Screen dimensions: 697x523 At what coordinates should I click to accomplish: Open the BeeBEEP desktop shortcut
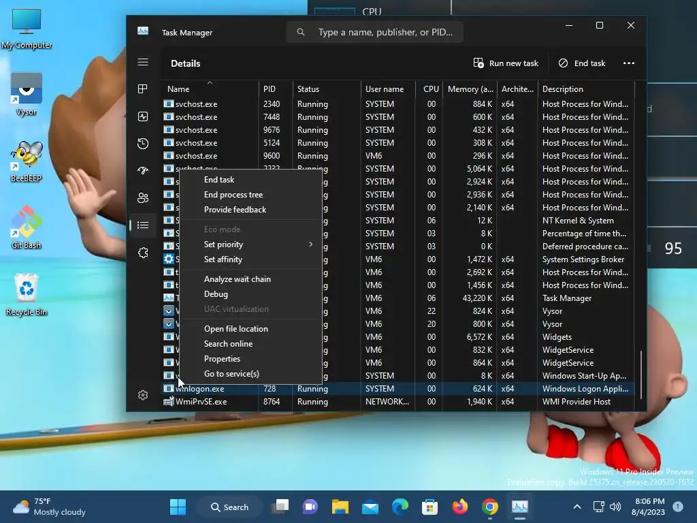pyautogui.click(x=27, y=161)
